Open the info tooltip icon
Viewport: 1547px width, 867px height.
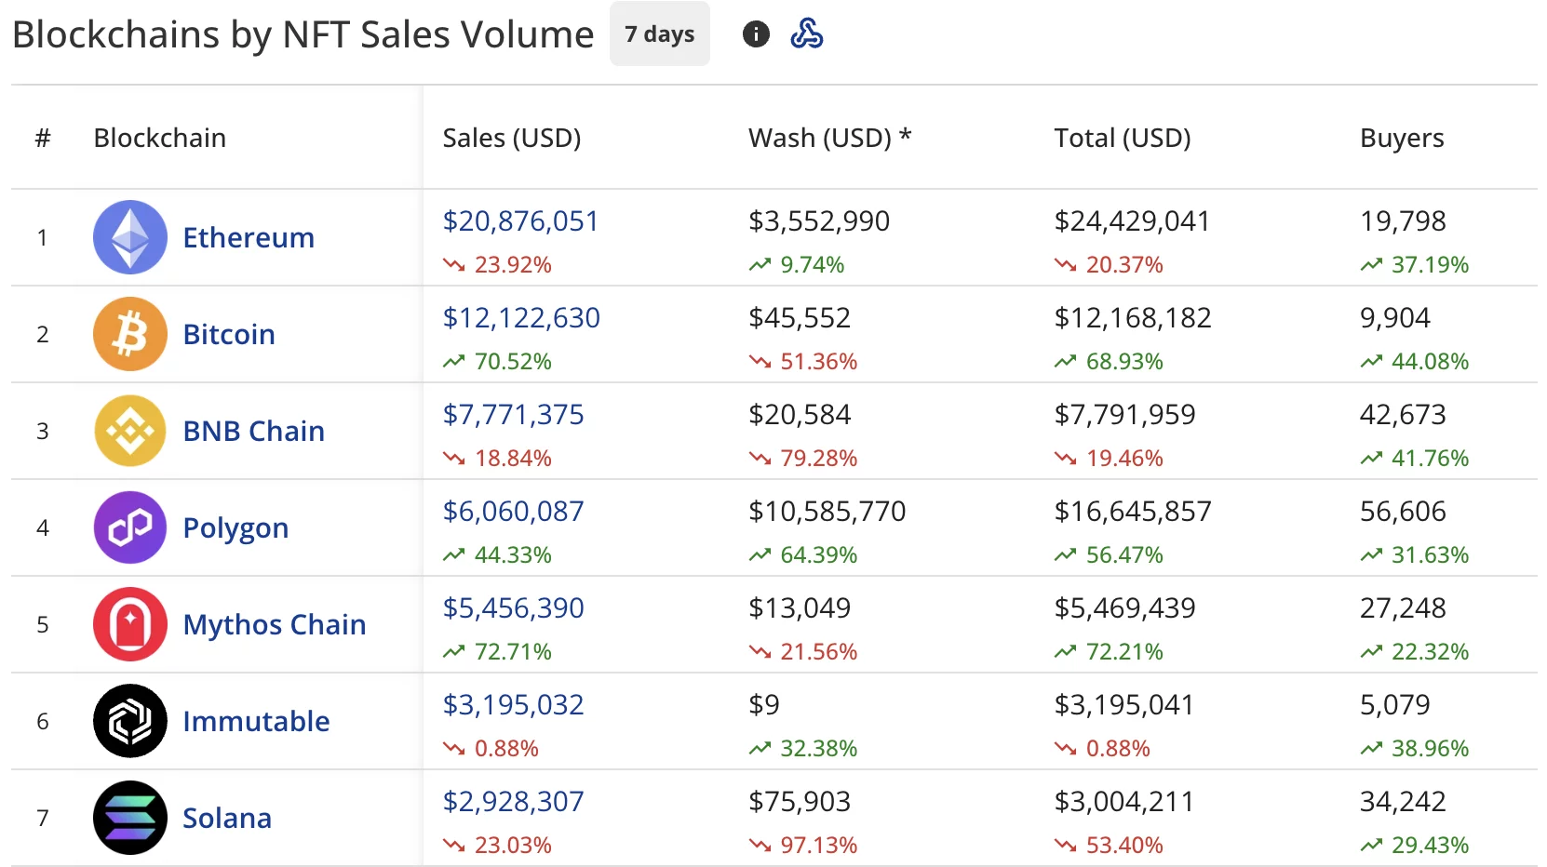click(x=755, y=33)
